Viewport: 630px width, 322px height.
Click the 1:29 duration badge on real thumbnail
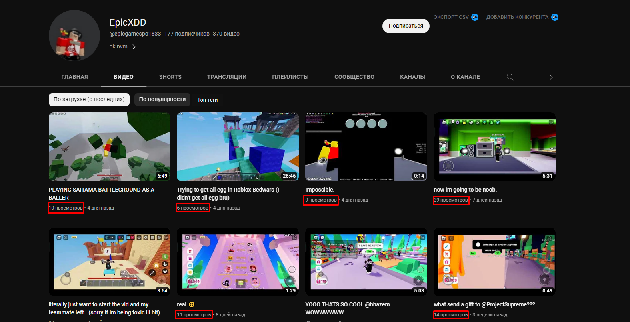coord(291,291)
